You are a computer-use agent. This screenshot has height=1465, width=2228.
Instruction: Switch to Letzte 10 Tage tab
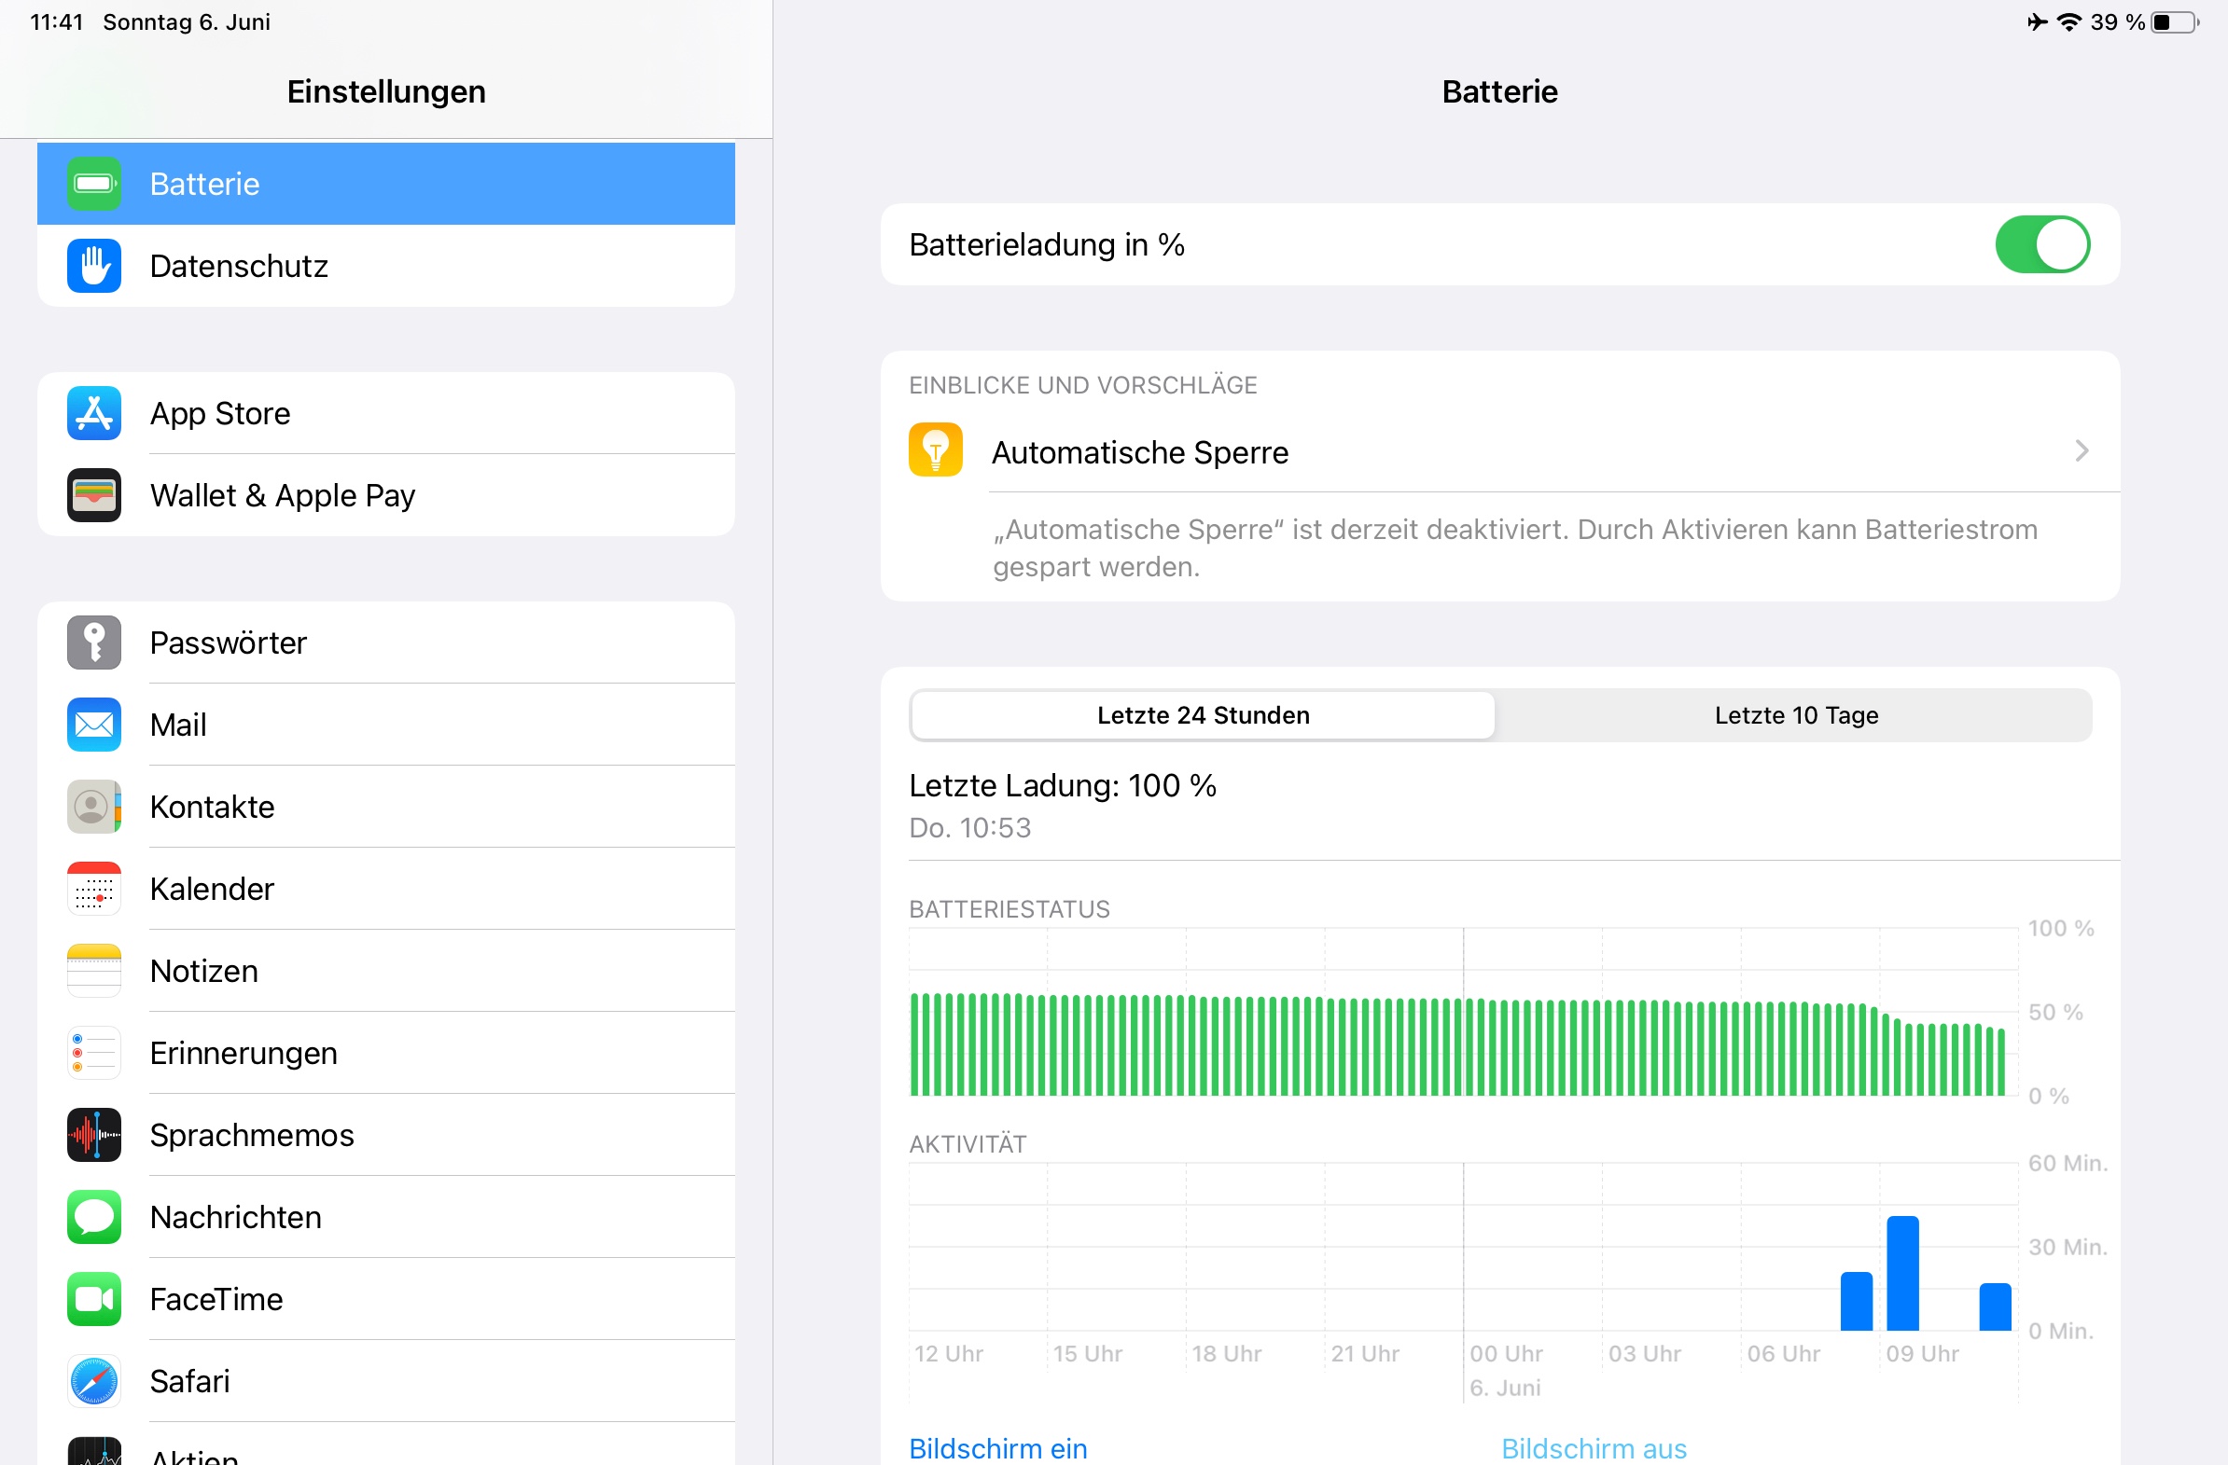click(1795, 715)
